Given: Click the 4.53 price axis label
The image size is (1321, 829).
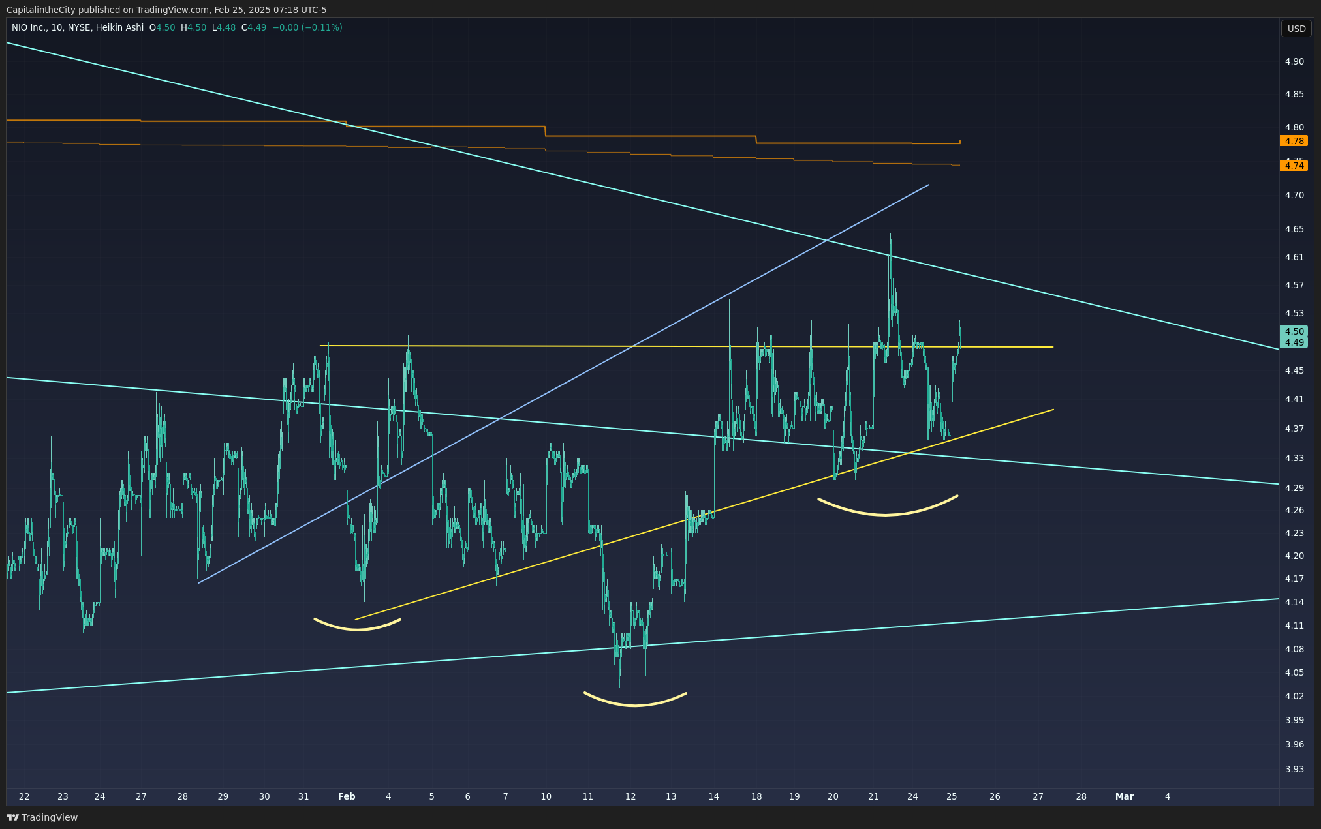Looking at the screenshot, I should click(x=1294, y=313).
